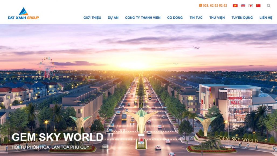Click the GEM SKY WORLD banner heading
This screenshot has width=277, height=156.
pyautogui.click(x=57, y=137)
